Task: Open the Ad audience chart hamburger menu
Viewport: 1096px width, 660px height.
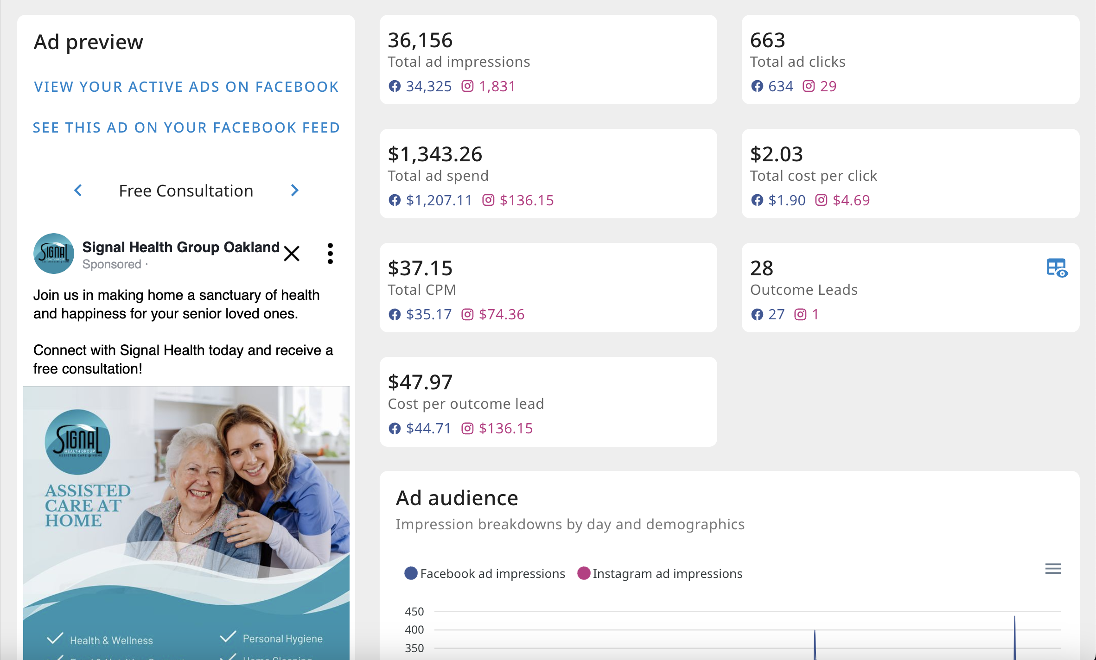Action: 1053,569
